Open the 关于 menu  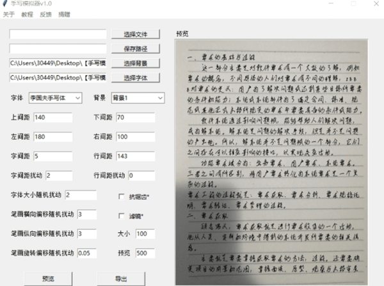tap(9, 15)
